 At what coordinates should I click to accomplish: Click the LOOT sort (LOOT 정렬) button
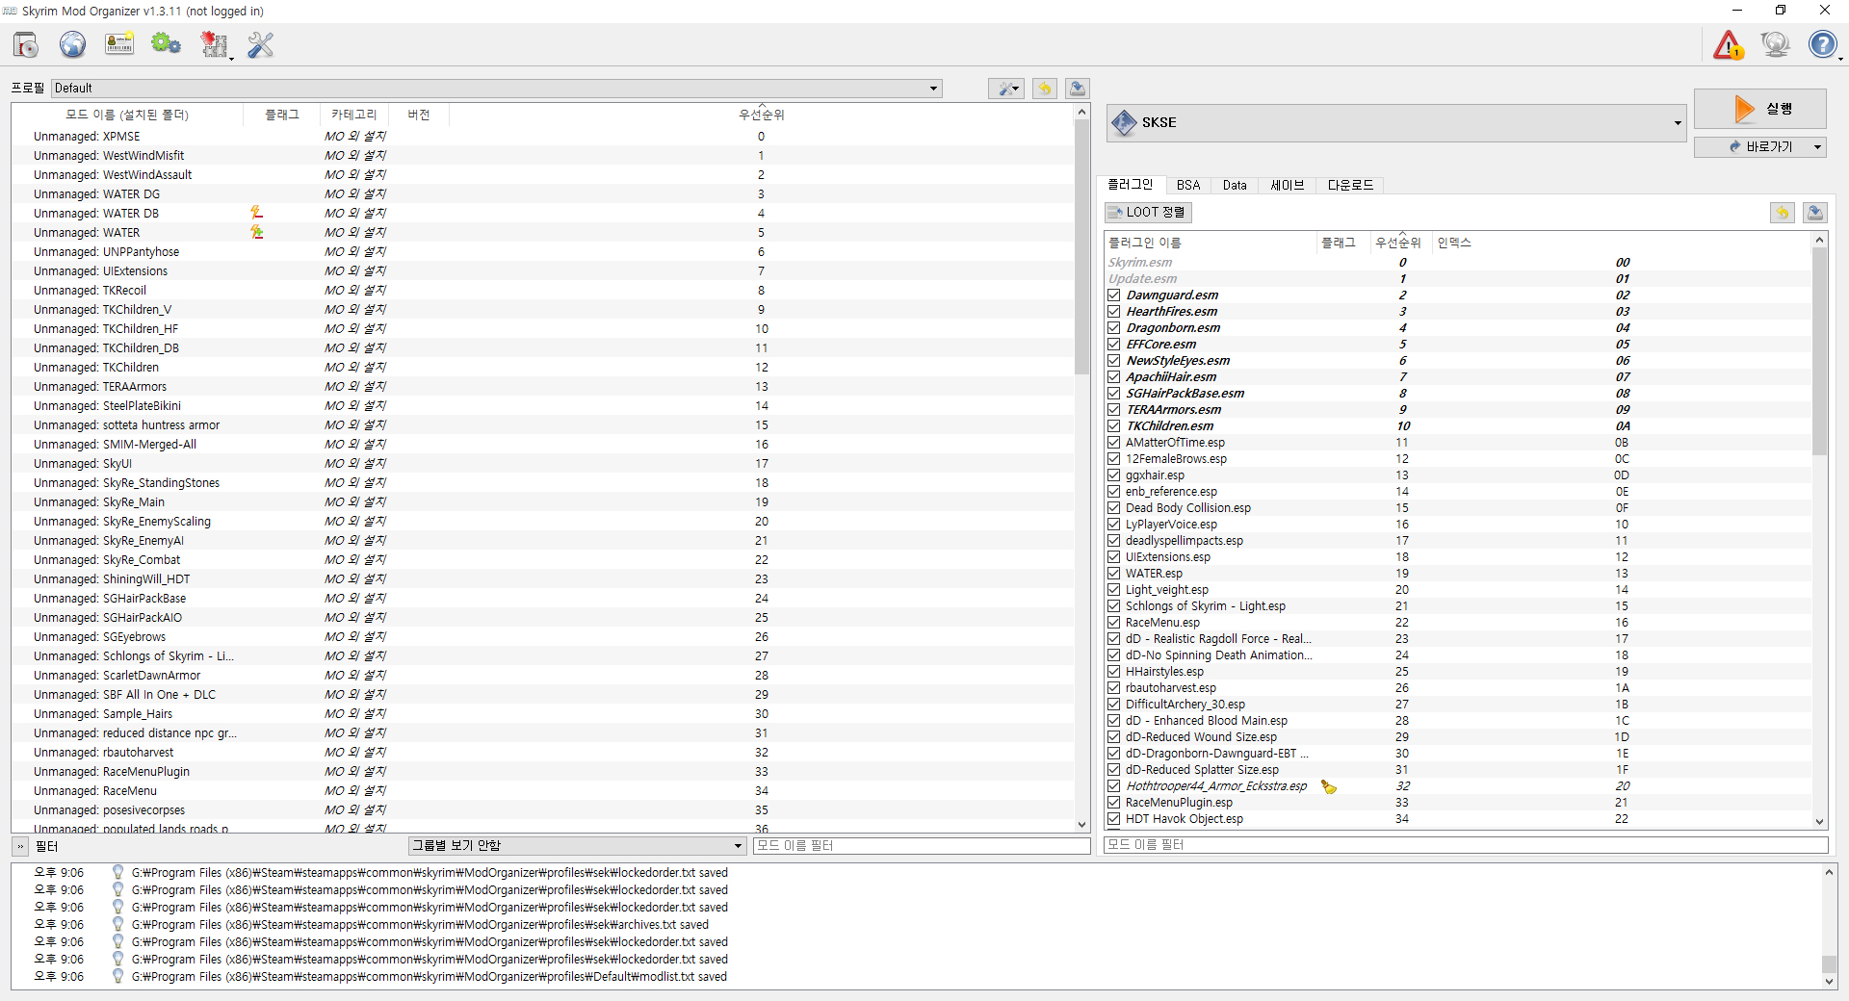click(1148, 213)
